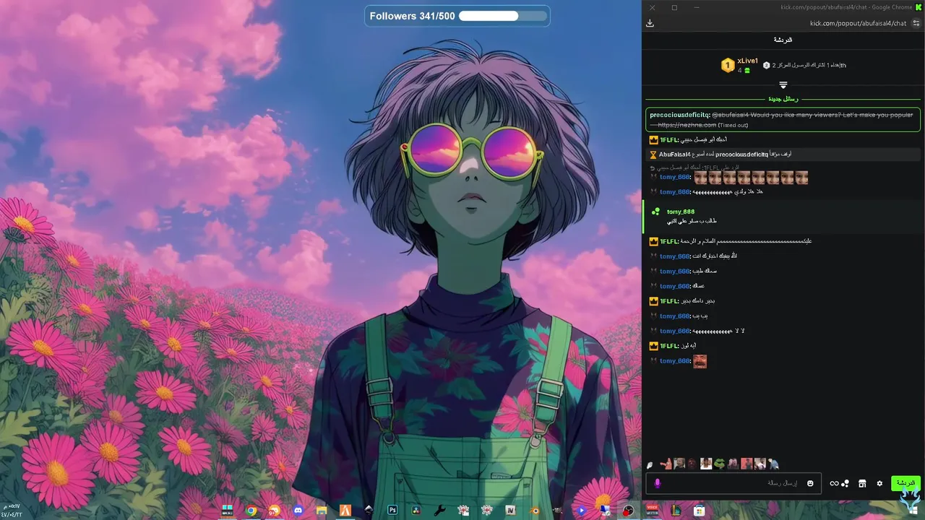Click the hourglass timeout icon beside AbuFaisal4

pos(653,155)
